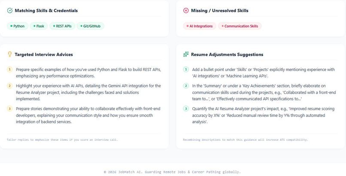Click the lightbulb icon beside Targeted Interview Advices

point(10,54)
